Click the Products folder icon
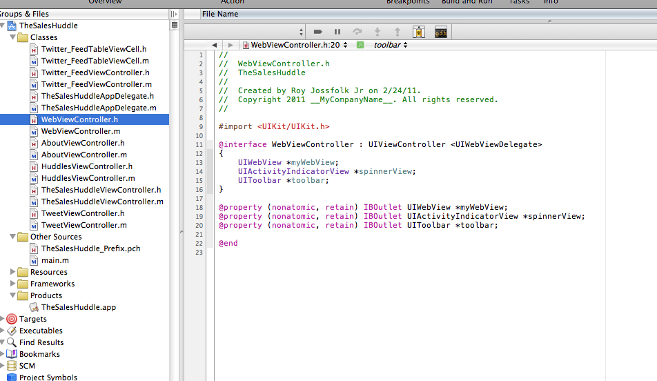The height and width of the screenshot is (381, 657). (x=23, y=295)
